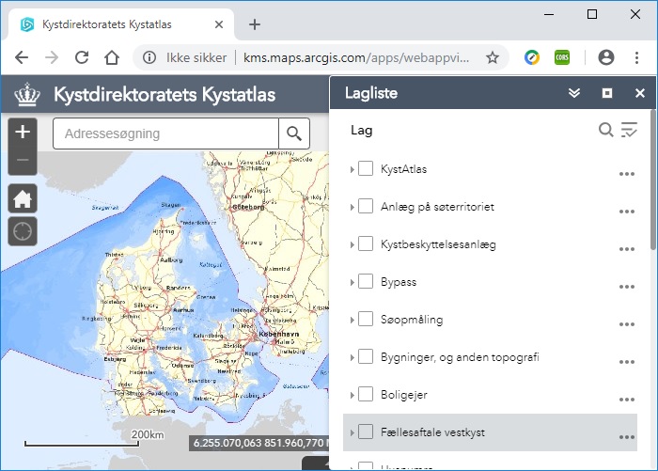Click the Lagliste panel scrollbar

(653, 181)
